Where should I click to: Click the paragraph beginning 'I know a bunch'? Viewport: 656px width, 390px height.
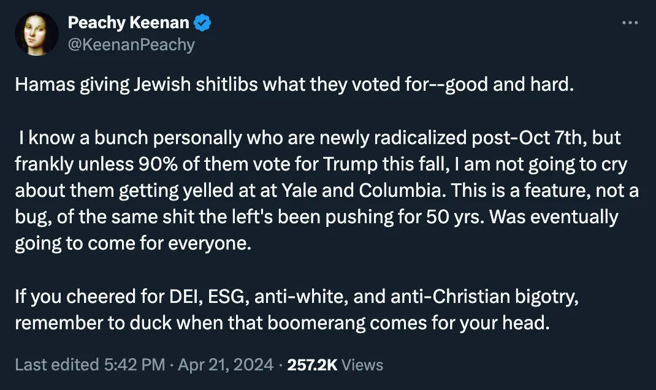(319, 190)
